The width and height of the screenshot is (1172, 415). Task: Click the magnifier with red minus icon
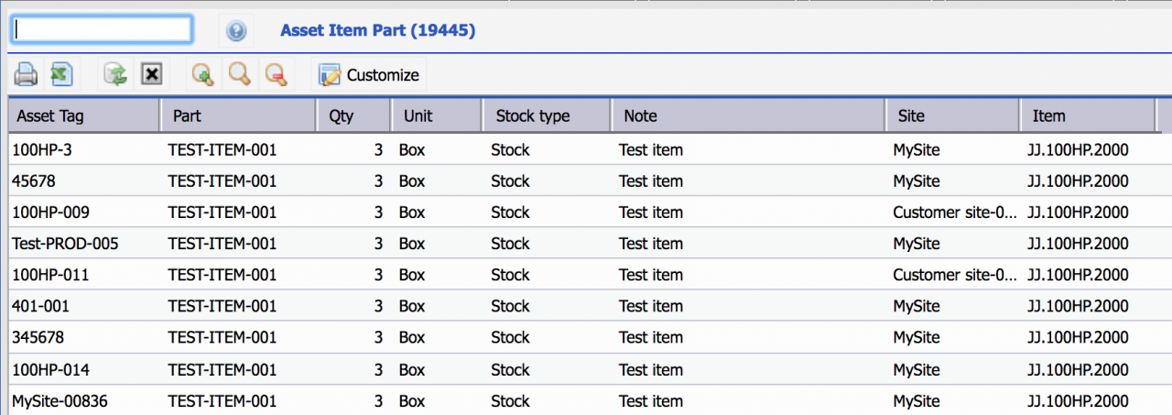(276, 75)
